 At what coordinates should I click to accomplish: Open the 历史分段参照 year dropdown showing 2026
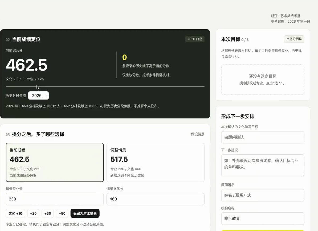coord(39,96)
